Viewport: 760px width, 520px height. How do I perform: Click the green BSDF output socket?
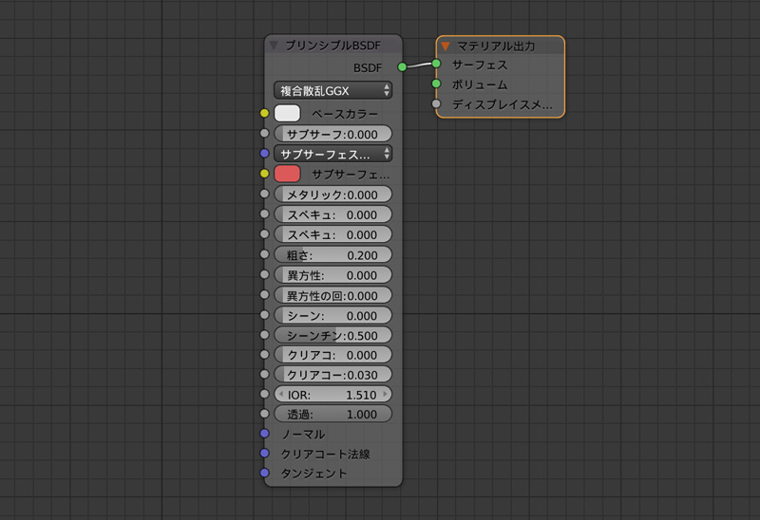[x=402, y=66]
